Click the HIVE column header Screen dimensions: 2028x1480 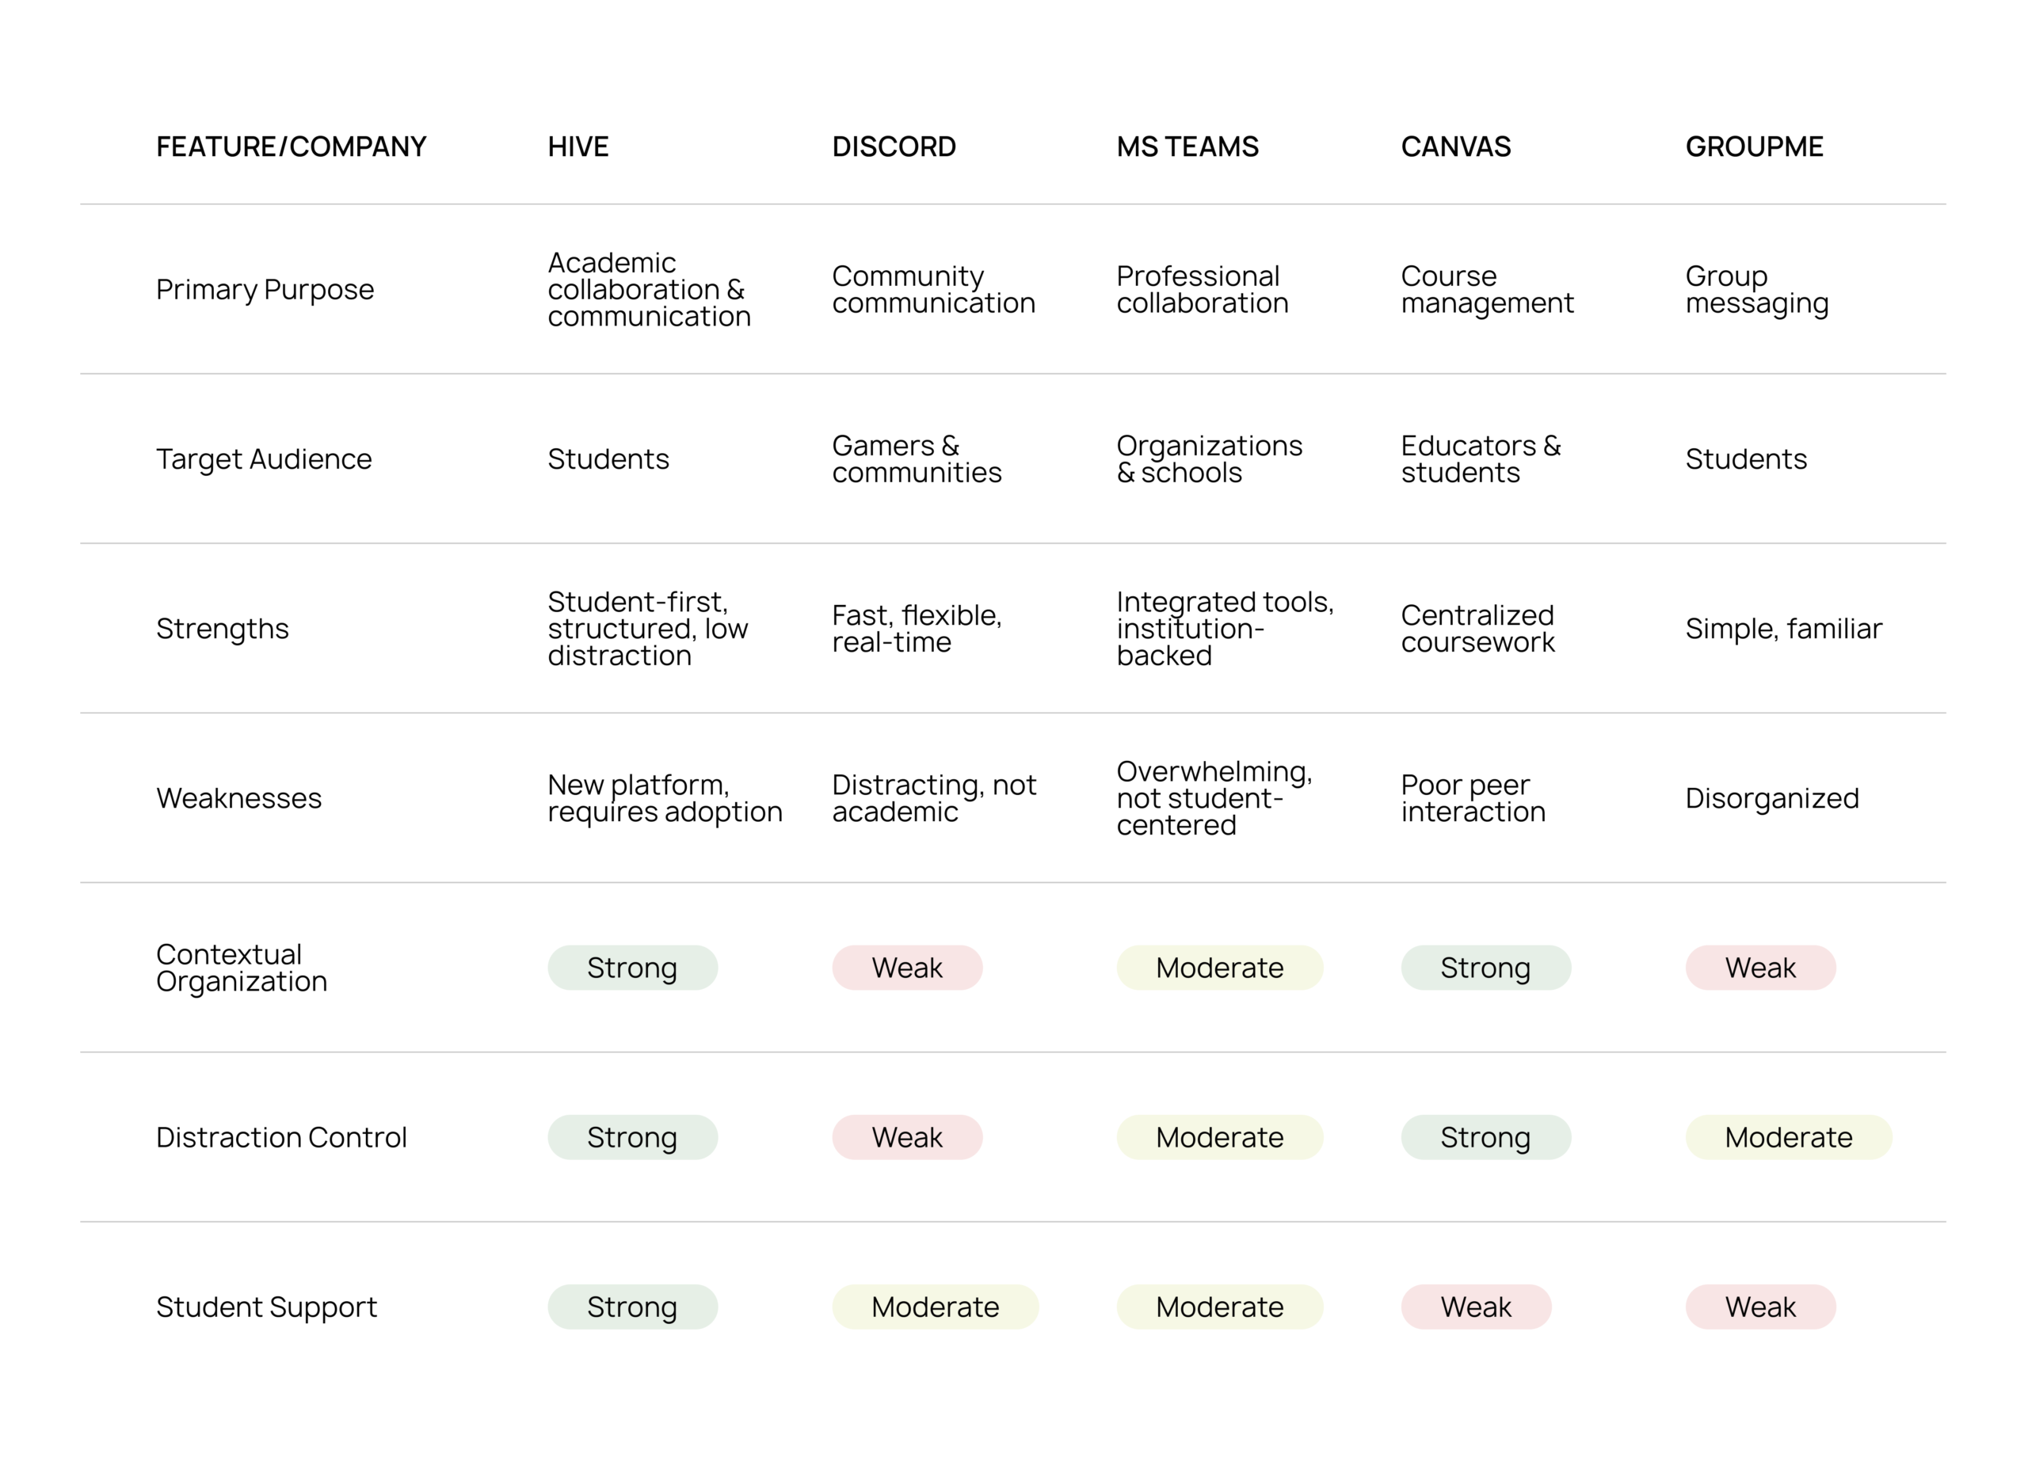tap(578, 146)
